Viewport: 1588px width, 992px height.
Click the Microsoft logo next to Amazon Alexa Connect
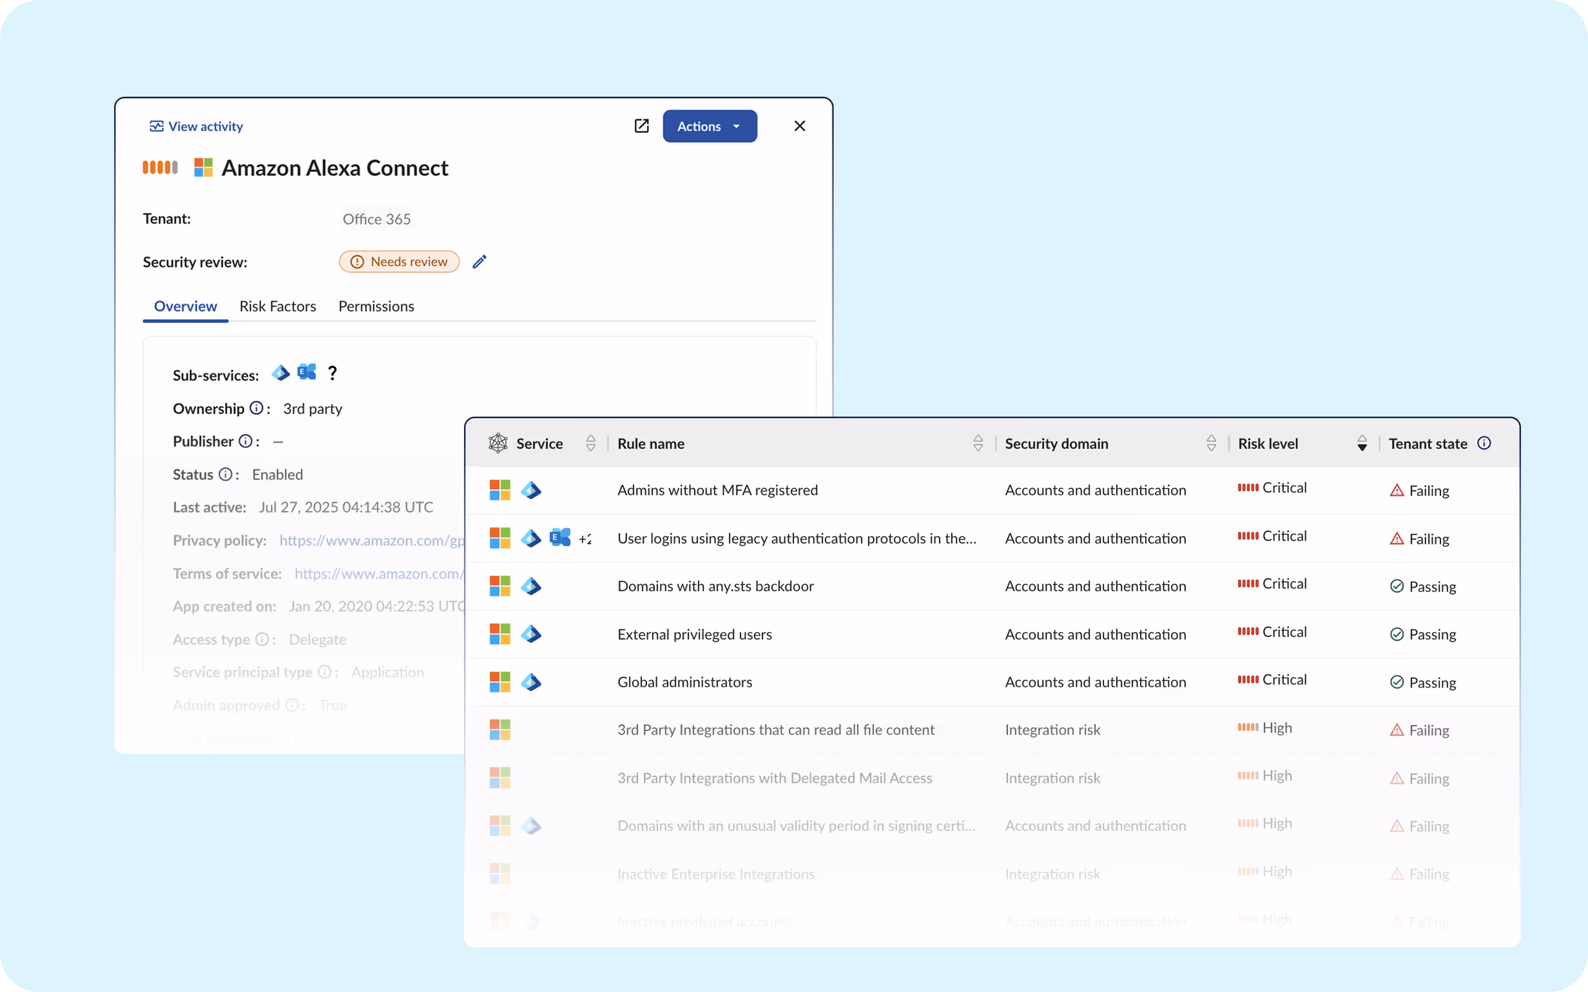click(x=203, y=167)
